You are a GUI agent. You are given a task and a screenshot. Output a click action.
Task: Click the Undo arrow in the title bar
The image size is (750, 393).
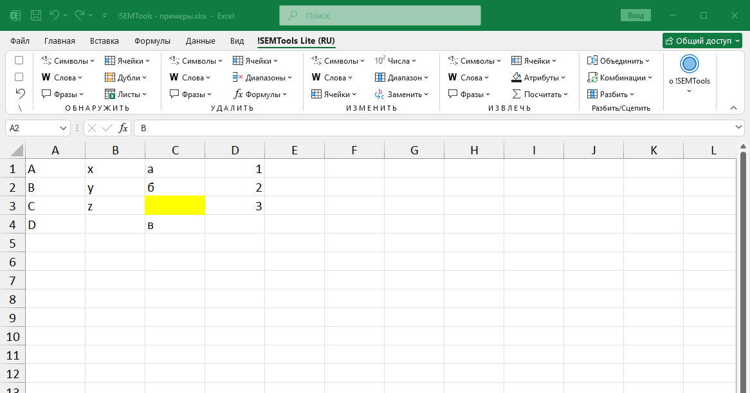tap(55, 15)
